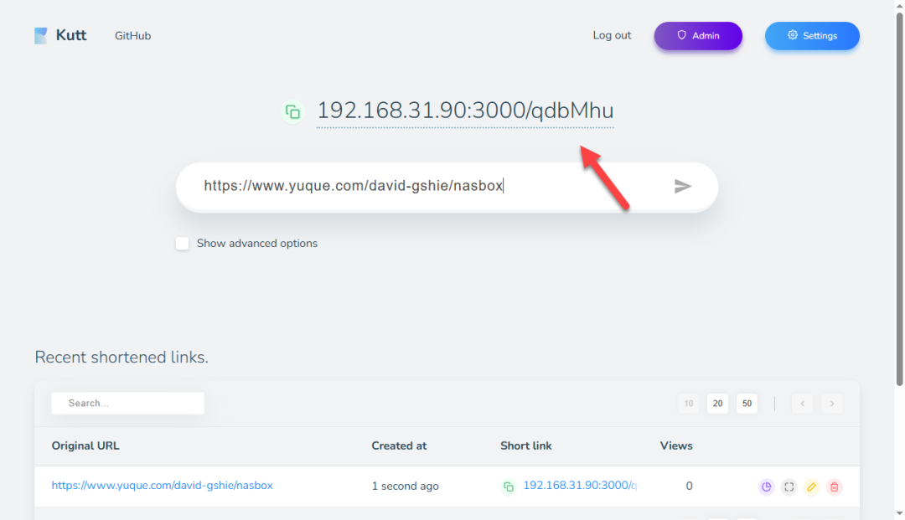Submit the URL with the send arrow

pyautogui.click(x=683, y=186)
